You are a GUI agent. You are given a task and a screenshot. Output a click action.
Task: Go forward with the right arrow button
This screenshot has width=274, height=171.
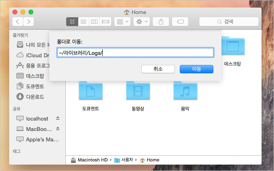pos(28,22)
